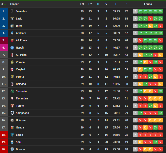Click Lazio's red V loss form badge
The height and width of the screenshot is (153, 166).
[x=150, y=19]
